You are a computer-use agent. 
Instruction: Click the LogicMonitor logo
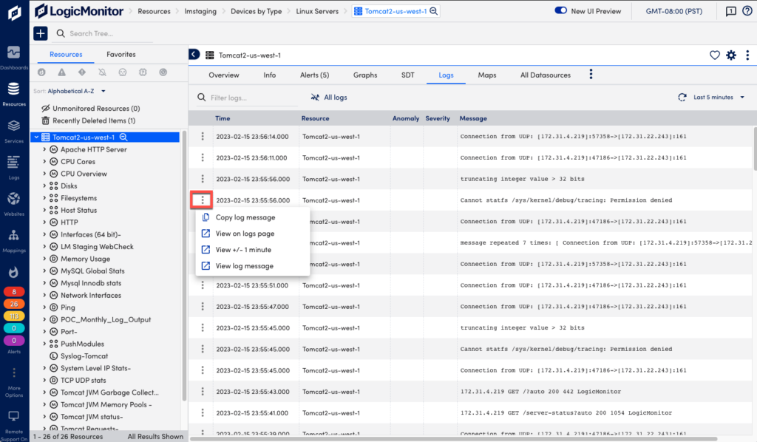coord(79,11)
